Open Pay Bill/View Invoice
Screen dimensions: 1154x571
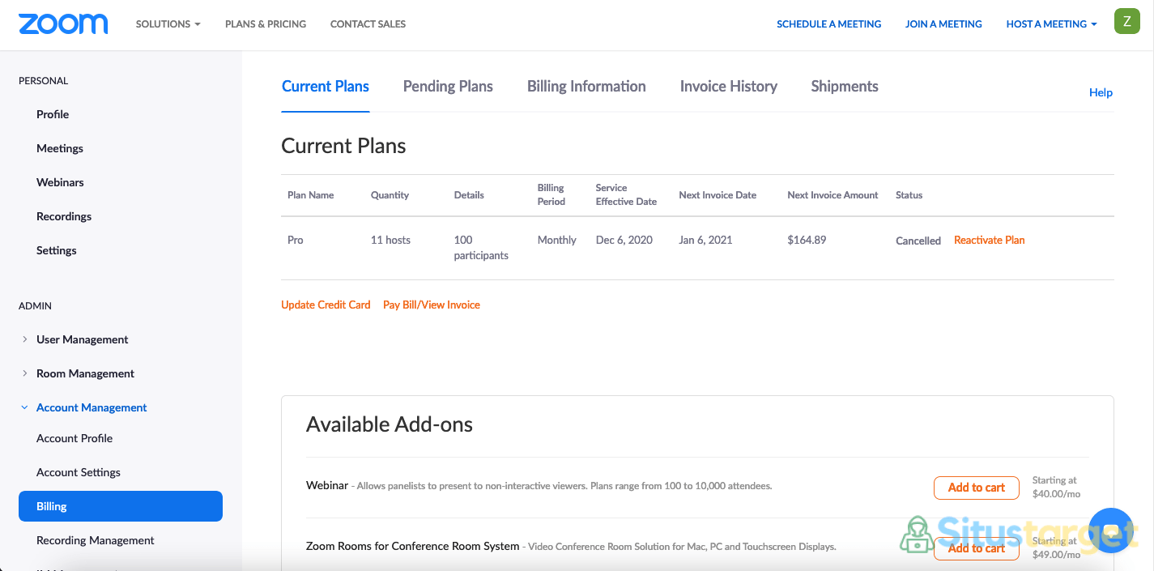point(432,305)
